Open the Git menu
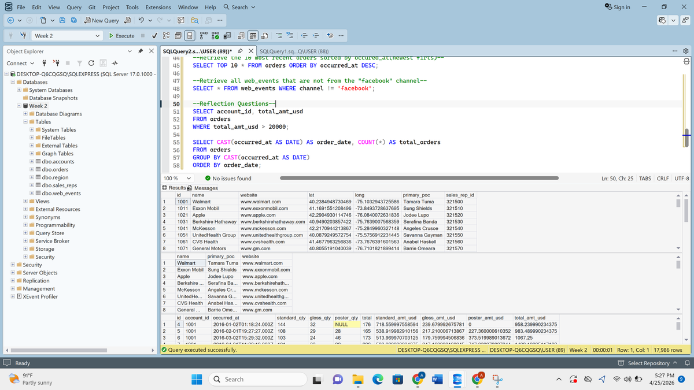 [x=92, y=7]
